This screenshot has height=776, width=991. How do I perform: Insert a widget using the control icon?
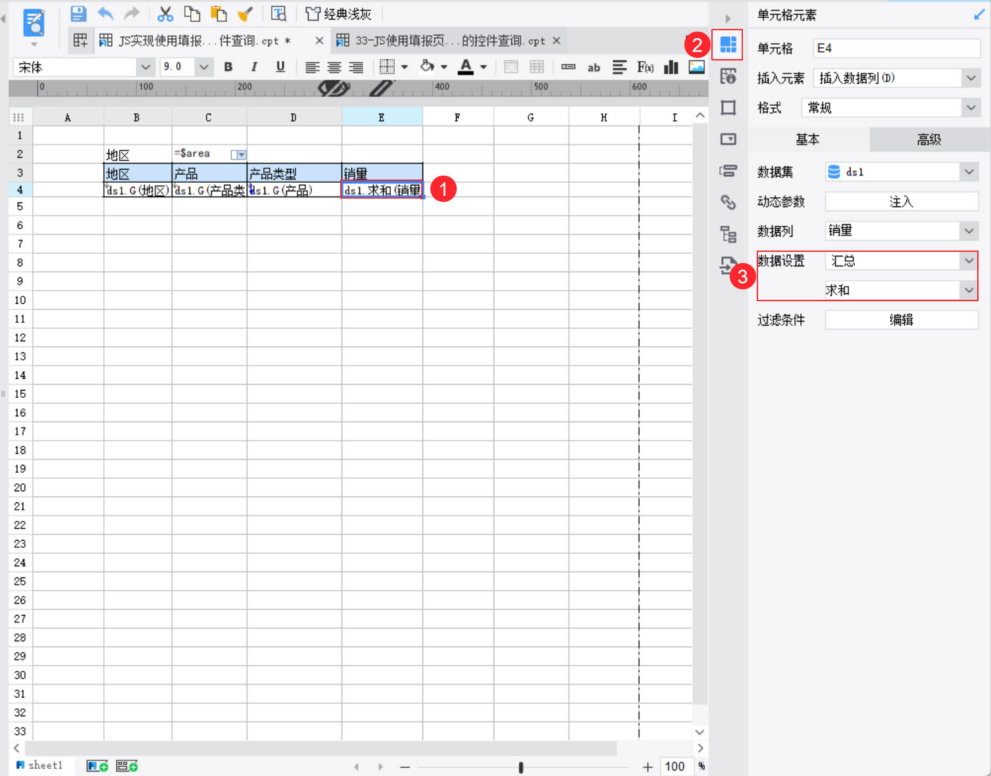569,67
